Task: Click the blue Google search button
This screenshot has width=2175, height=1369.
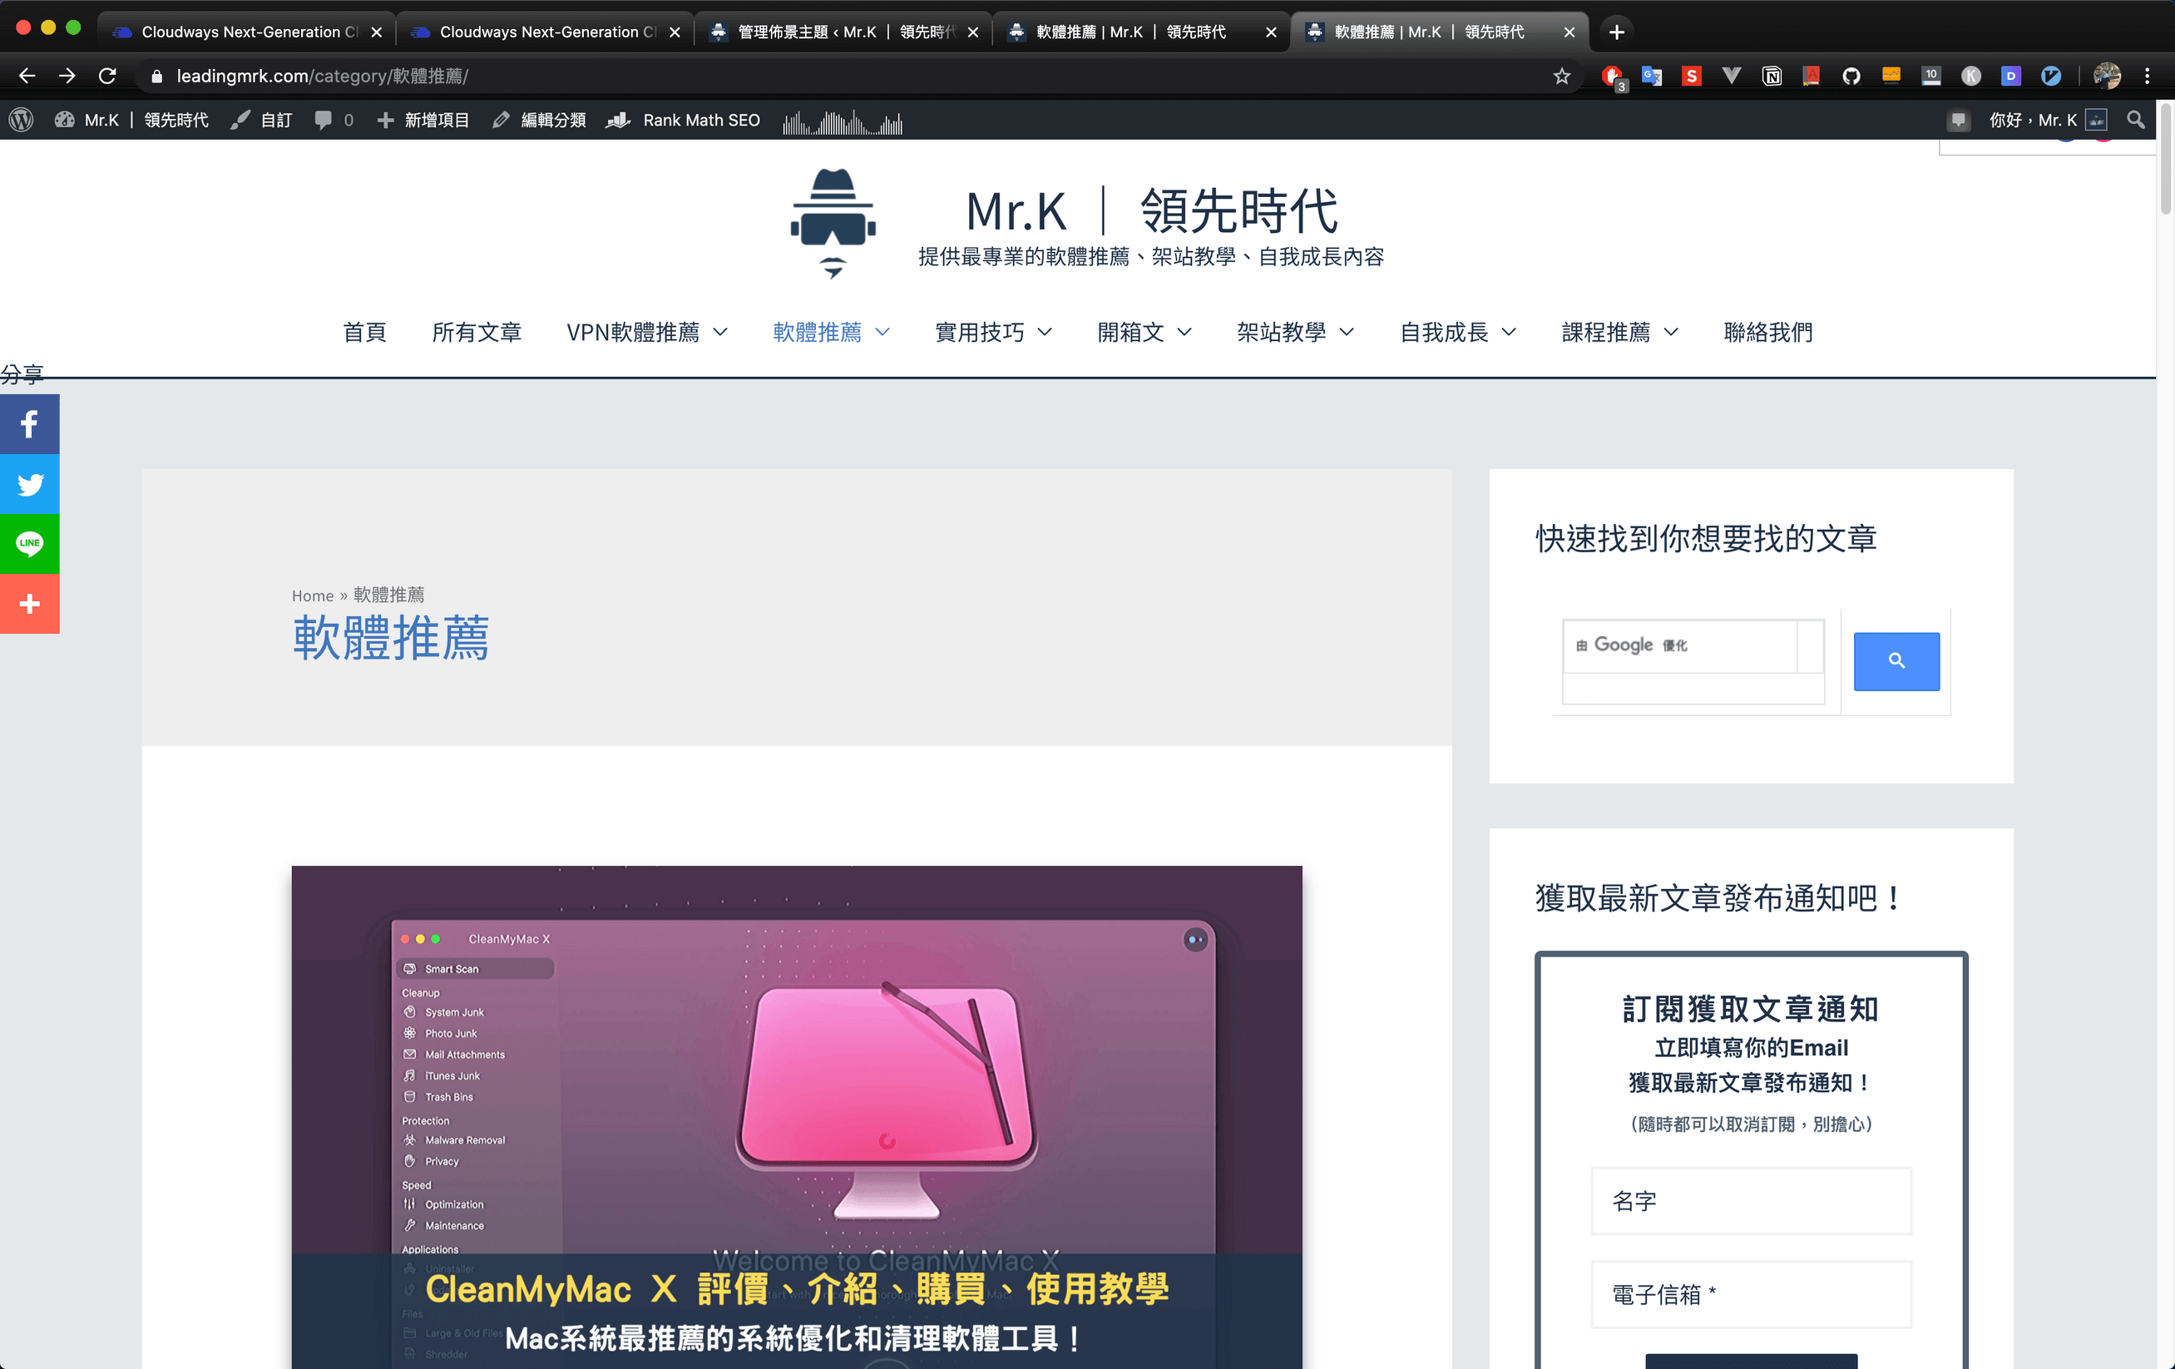Action: pyautogui.click(x=1896, y=661)
